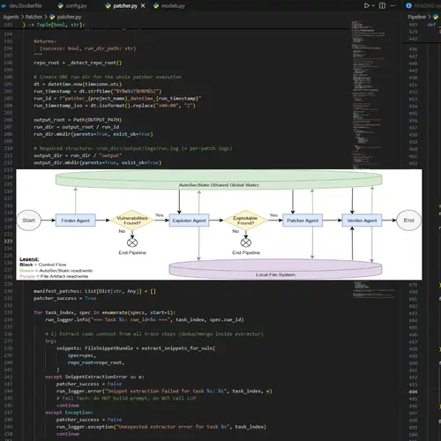The height and width of the screenshot is (441, 441).
Task: Open the config.py editor tab
Action: 72,5
